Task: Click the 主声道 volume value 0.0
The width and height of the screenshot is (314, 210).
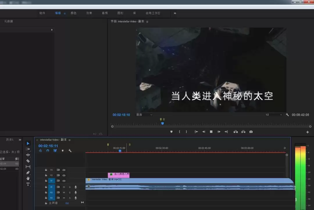Action: 67,203
